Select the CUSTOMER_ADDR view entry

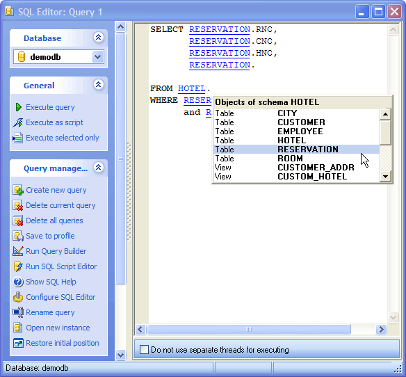[x=295, y=168]
